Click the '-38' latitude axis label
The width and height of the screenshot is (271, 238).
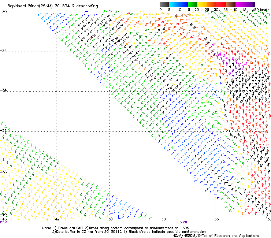[x=3, y=172]
